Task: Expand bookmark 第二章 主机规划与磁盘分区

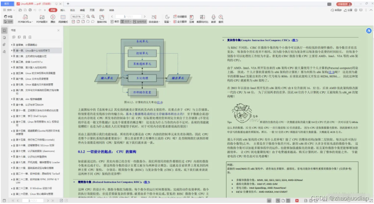Action: (12, 56)
